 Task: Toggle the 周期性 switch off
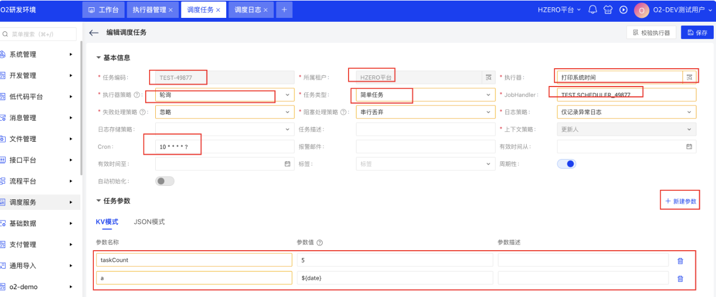pos(566,164)
